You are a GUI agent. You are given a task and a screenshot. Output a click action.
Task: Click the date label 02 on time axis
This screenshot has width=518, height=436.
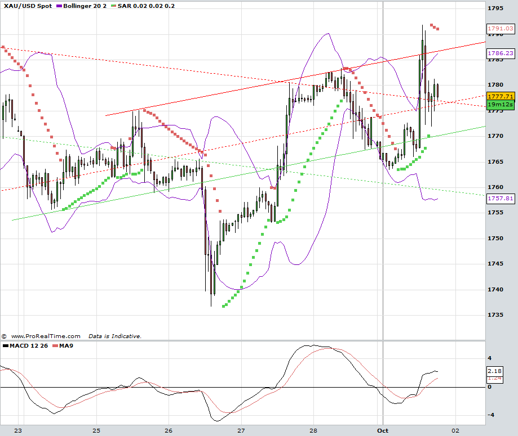(455, 431)
